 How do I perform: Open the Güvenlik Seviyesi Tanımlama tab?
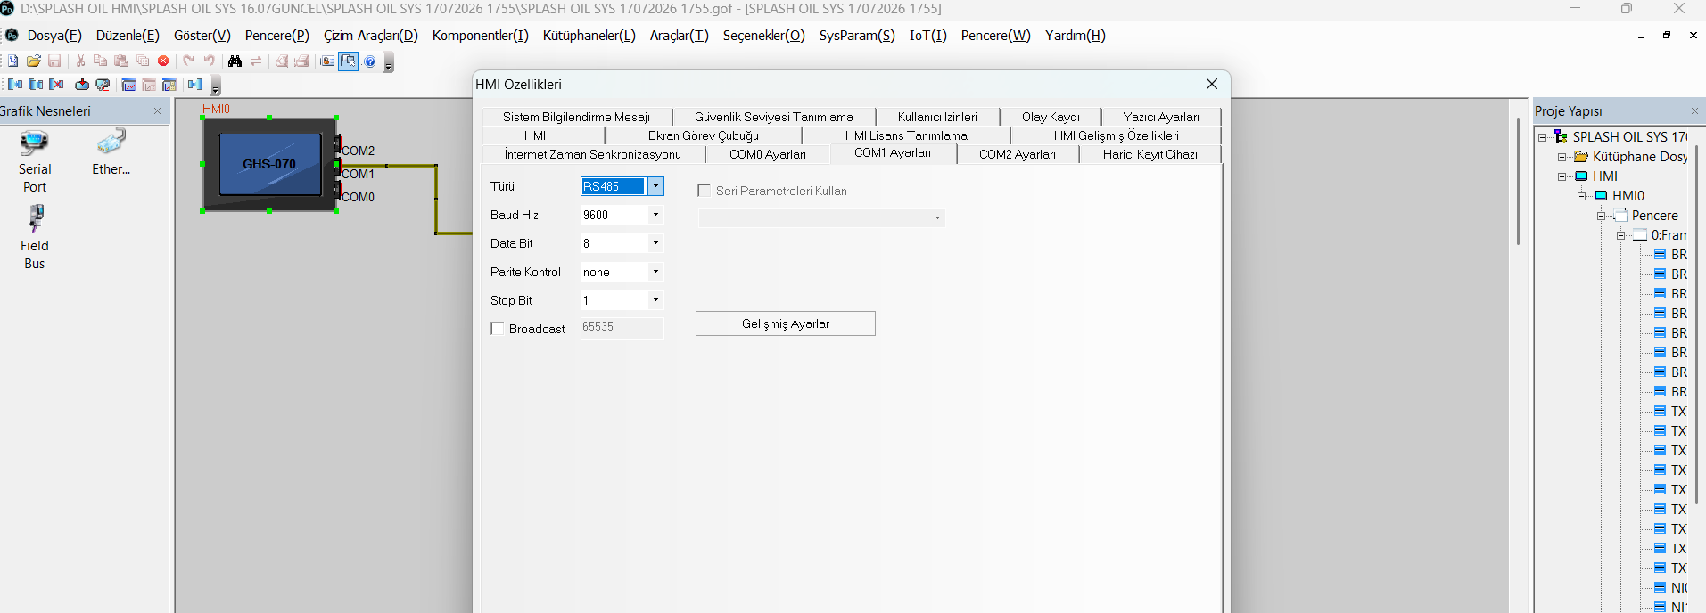click(774, 117)
